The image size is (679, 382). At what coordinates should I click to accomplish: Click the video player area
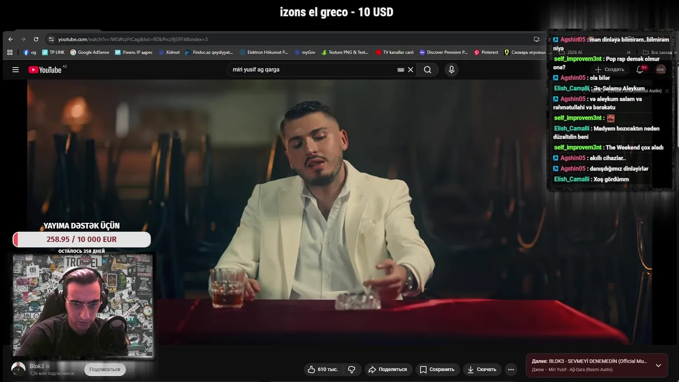coord(339,212)
